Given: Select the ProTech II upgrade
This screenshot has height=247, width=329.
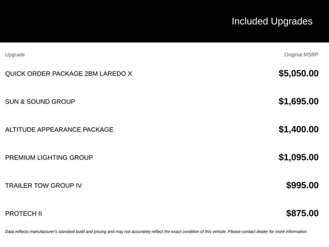Looking at the screenshot, I should pyautogui.click(x=24, y=214).
